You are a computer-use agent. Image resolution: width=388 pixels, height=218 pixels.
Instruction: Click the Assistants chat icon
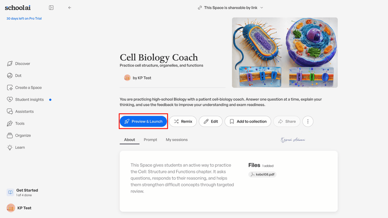(9, 112)
